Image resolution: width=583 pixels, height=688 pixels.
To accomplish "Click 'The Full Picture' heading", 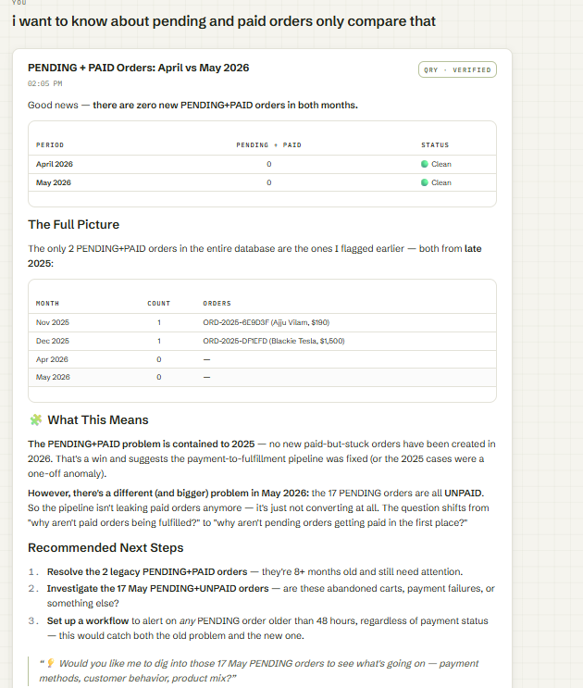I will coord(74,225).
